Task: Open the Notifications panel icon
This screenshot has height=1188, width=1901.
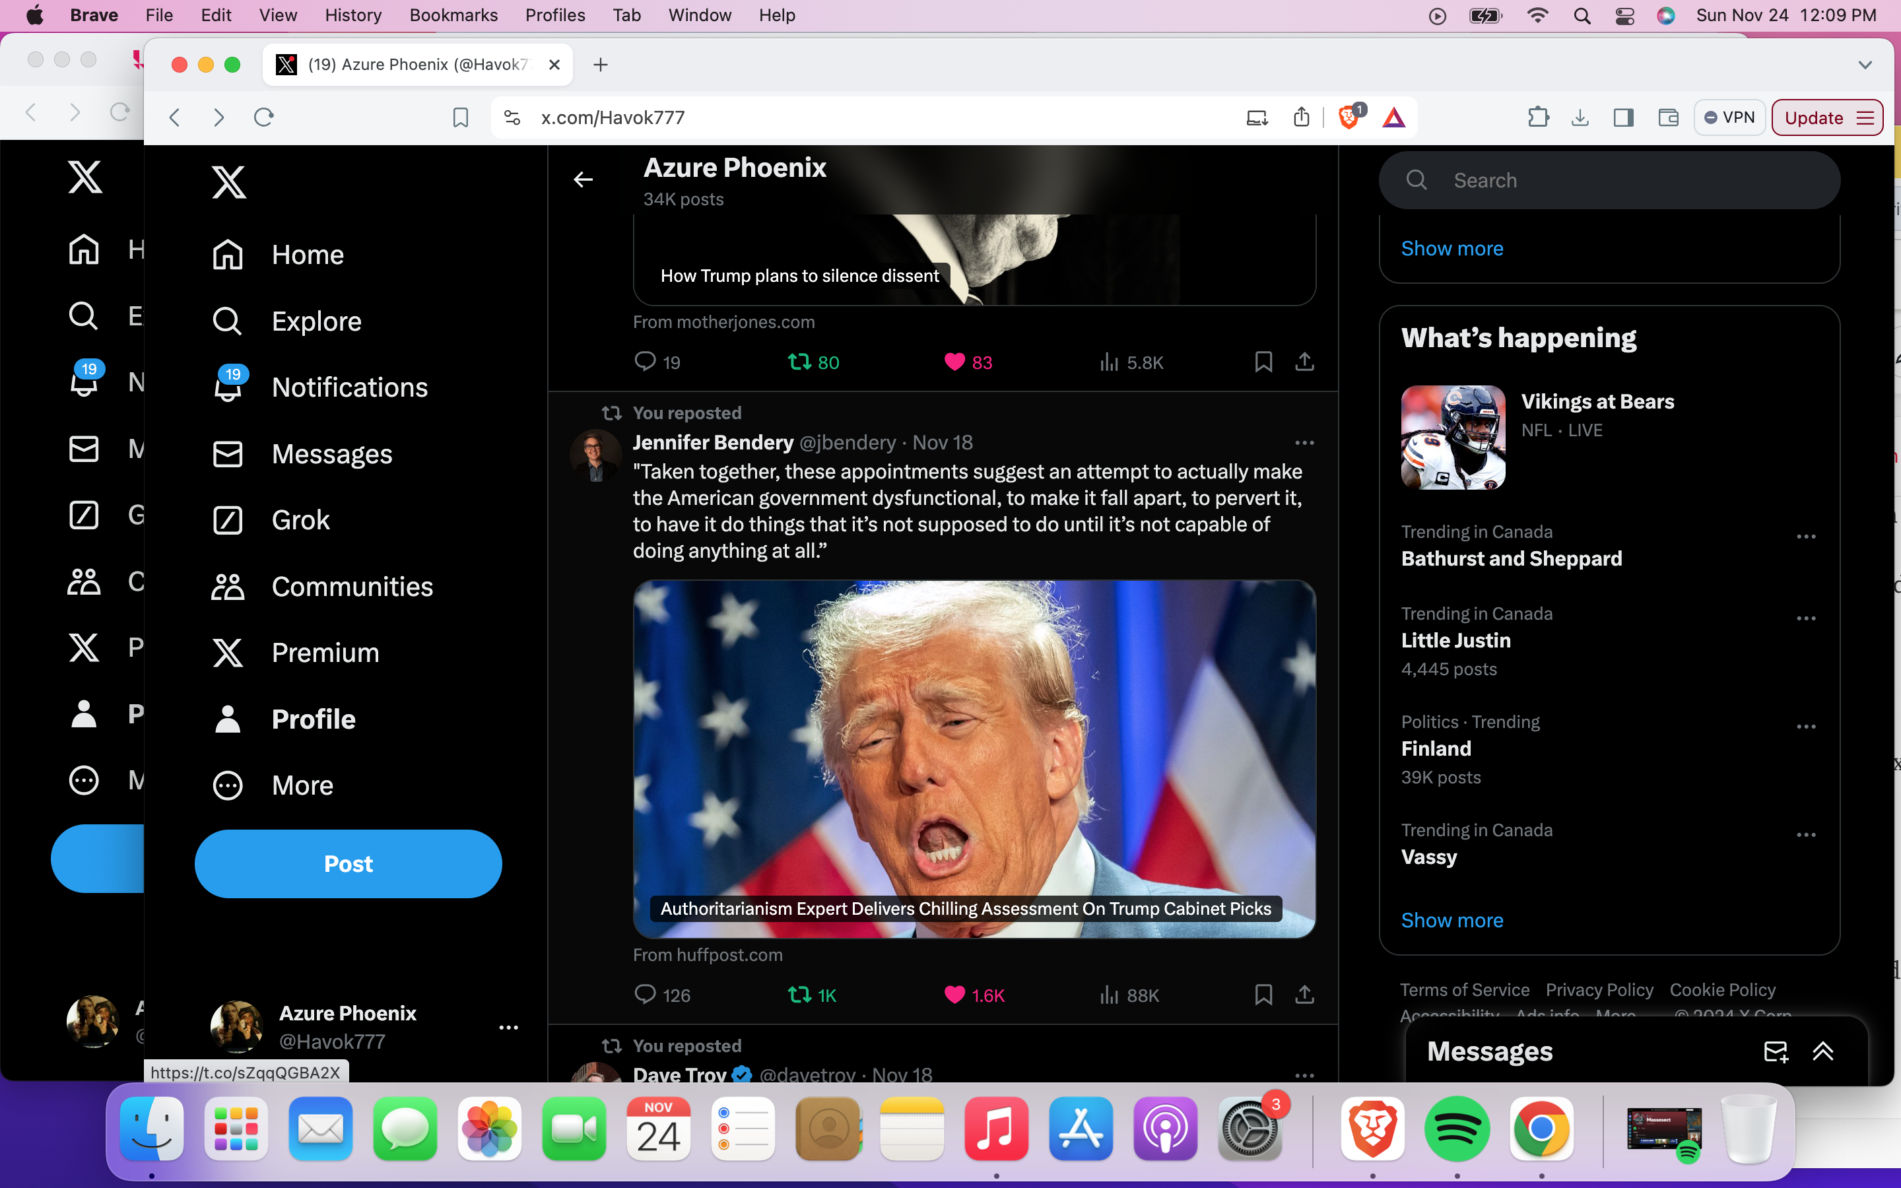Action: point(227,387)
